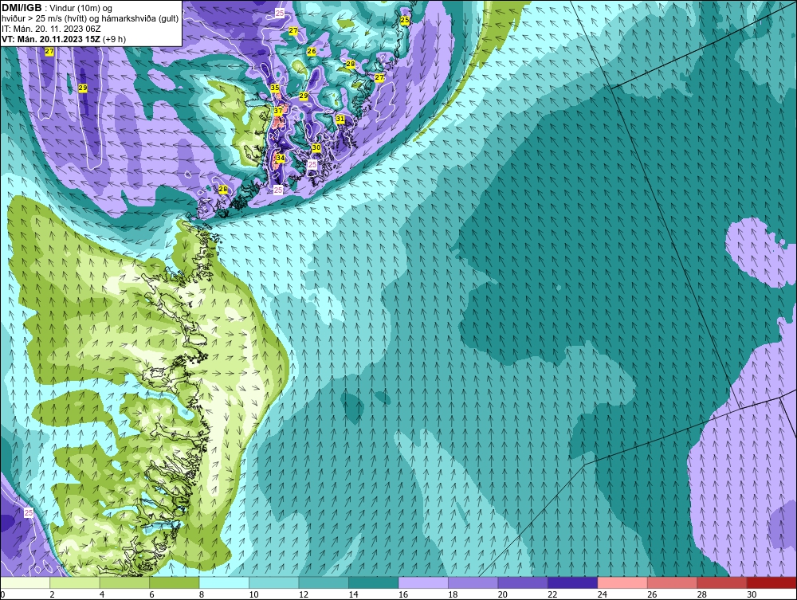Select the 8–10 m/s light cyan legend swatch
This screenshot has width=797, height=600.
tap(224, 582)
